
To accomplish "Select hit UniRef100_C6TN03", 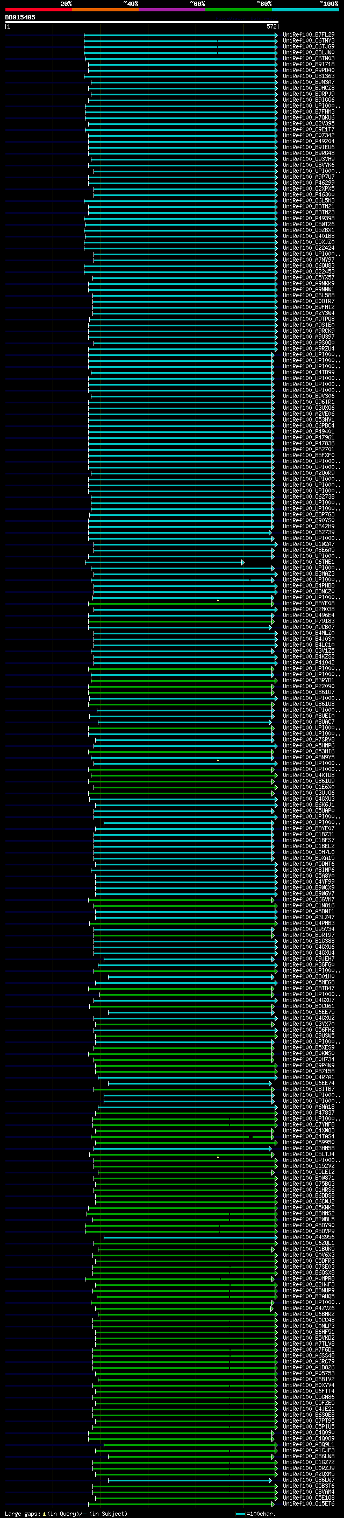I will point(309,58).
